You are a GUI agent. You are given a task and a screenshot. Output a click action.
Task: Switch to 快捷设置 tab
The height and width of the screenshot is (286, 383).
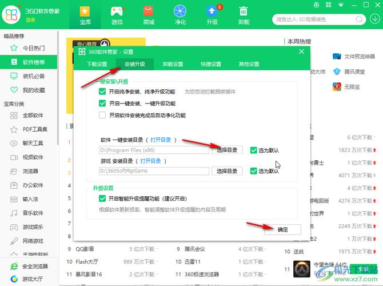(x=211, y=64)
